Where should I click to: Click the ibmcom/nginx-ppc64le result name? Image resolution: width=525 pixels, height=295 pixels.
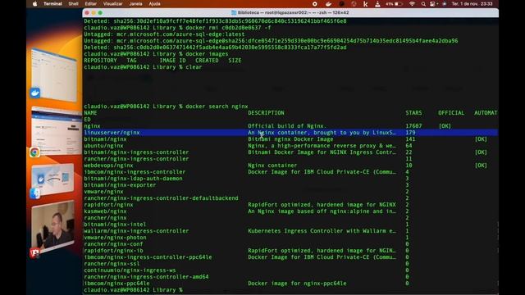pyautogui.click(x=116, y=284)
